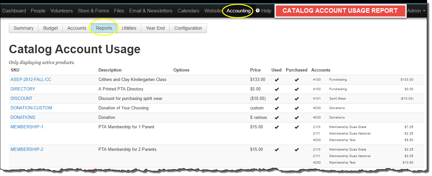Open Email & Newsletters section
This screenshot has height=176, width=432.
(x=151, y=11)
